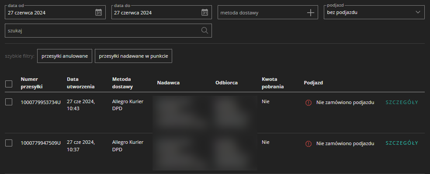Click warning icon for shipment 1000779947509U
Screen dimensions: 430x174
[x=309, y=143]
